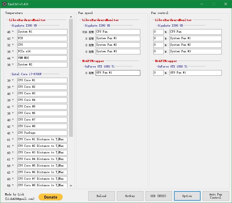Viewport: 232px width, 203px height.
Task: Edit System Fan #1 control name field
Action: pos(196,38)
